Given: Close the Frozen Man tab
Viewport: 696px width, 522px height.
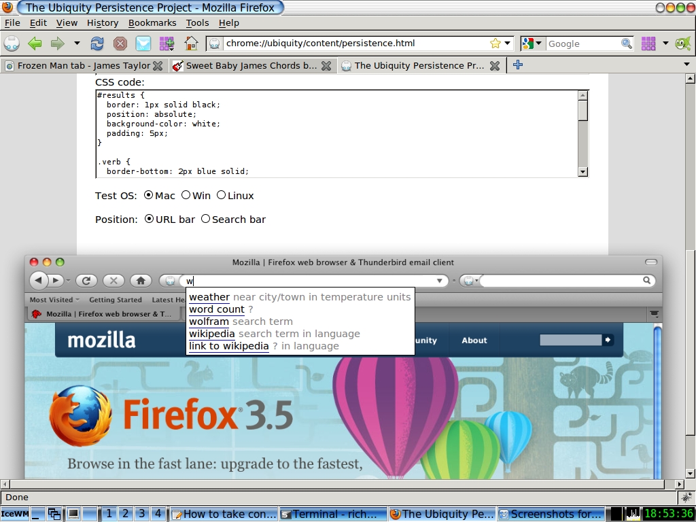Looking at the screenshot, I should pos(158,66).
